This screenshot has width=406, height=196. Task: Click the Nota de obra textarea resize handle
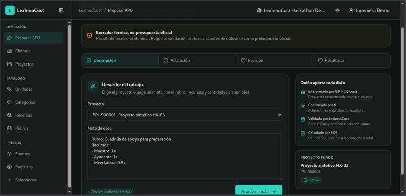280,178
